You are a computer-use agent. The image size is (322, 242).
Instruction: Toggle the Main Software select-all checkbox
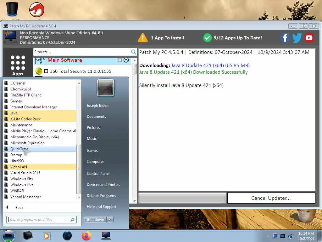pyautogui.click(x=119, y=60)
